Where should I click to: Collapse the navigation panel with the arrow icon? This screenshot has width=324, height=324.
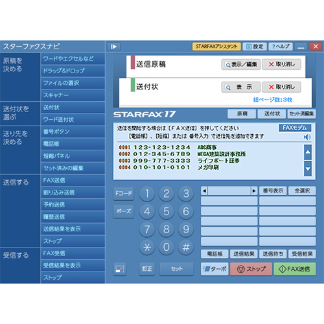point(113,47)
